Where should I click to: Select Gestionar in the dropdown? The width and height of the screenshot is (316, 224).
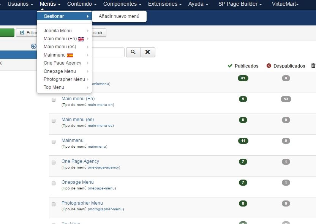click(x=64, y=16)
